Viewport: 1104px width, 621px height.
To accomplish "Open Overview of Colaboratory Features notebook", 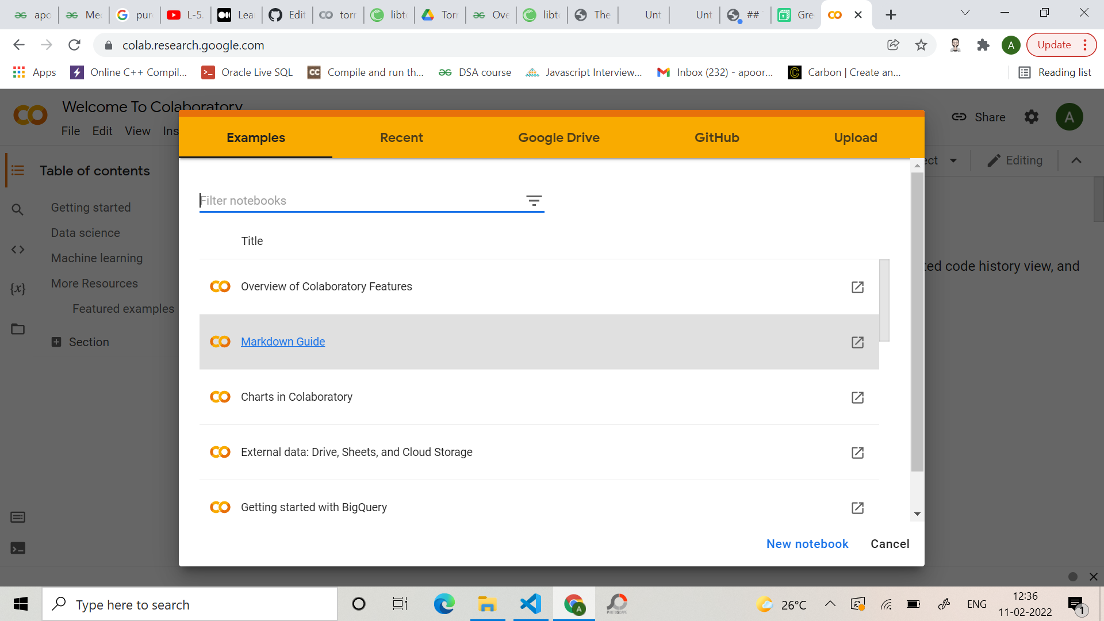I will (x=326, y=286).
